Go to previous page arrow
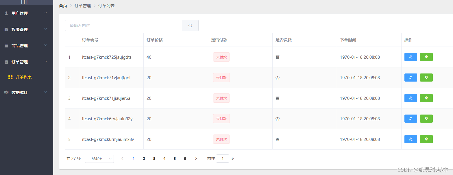Screen dimensions: 453x175 pos(123,159)
